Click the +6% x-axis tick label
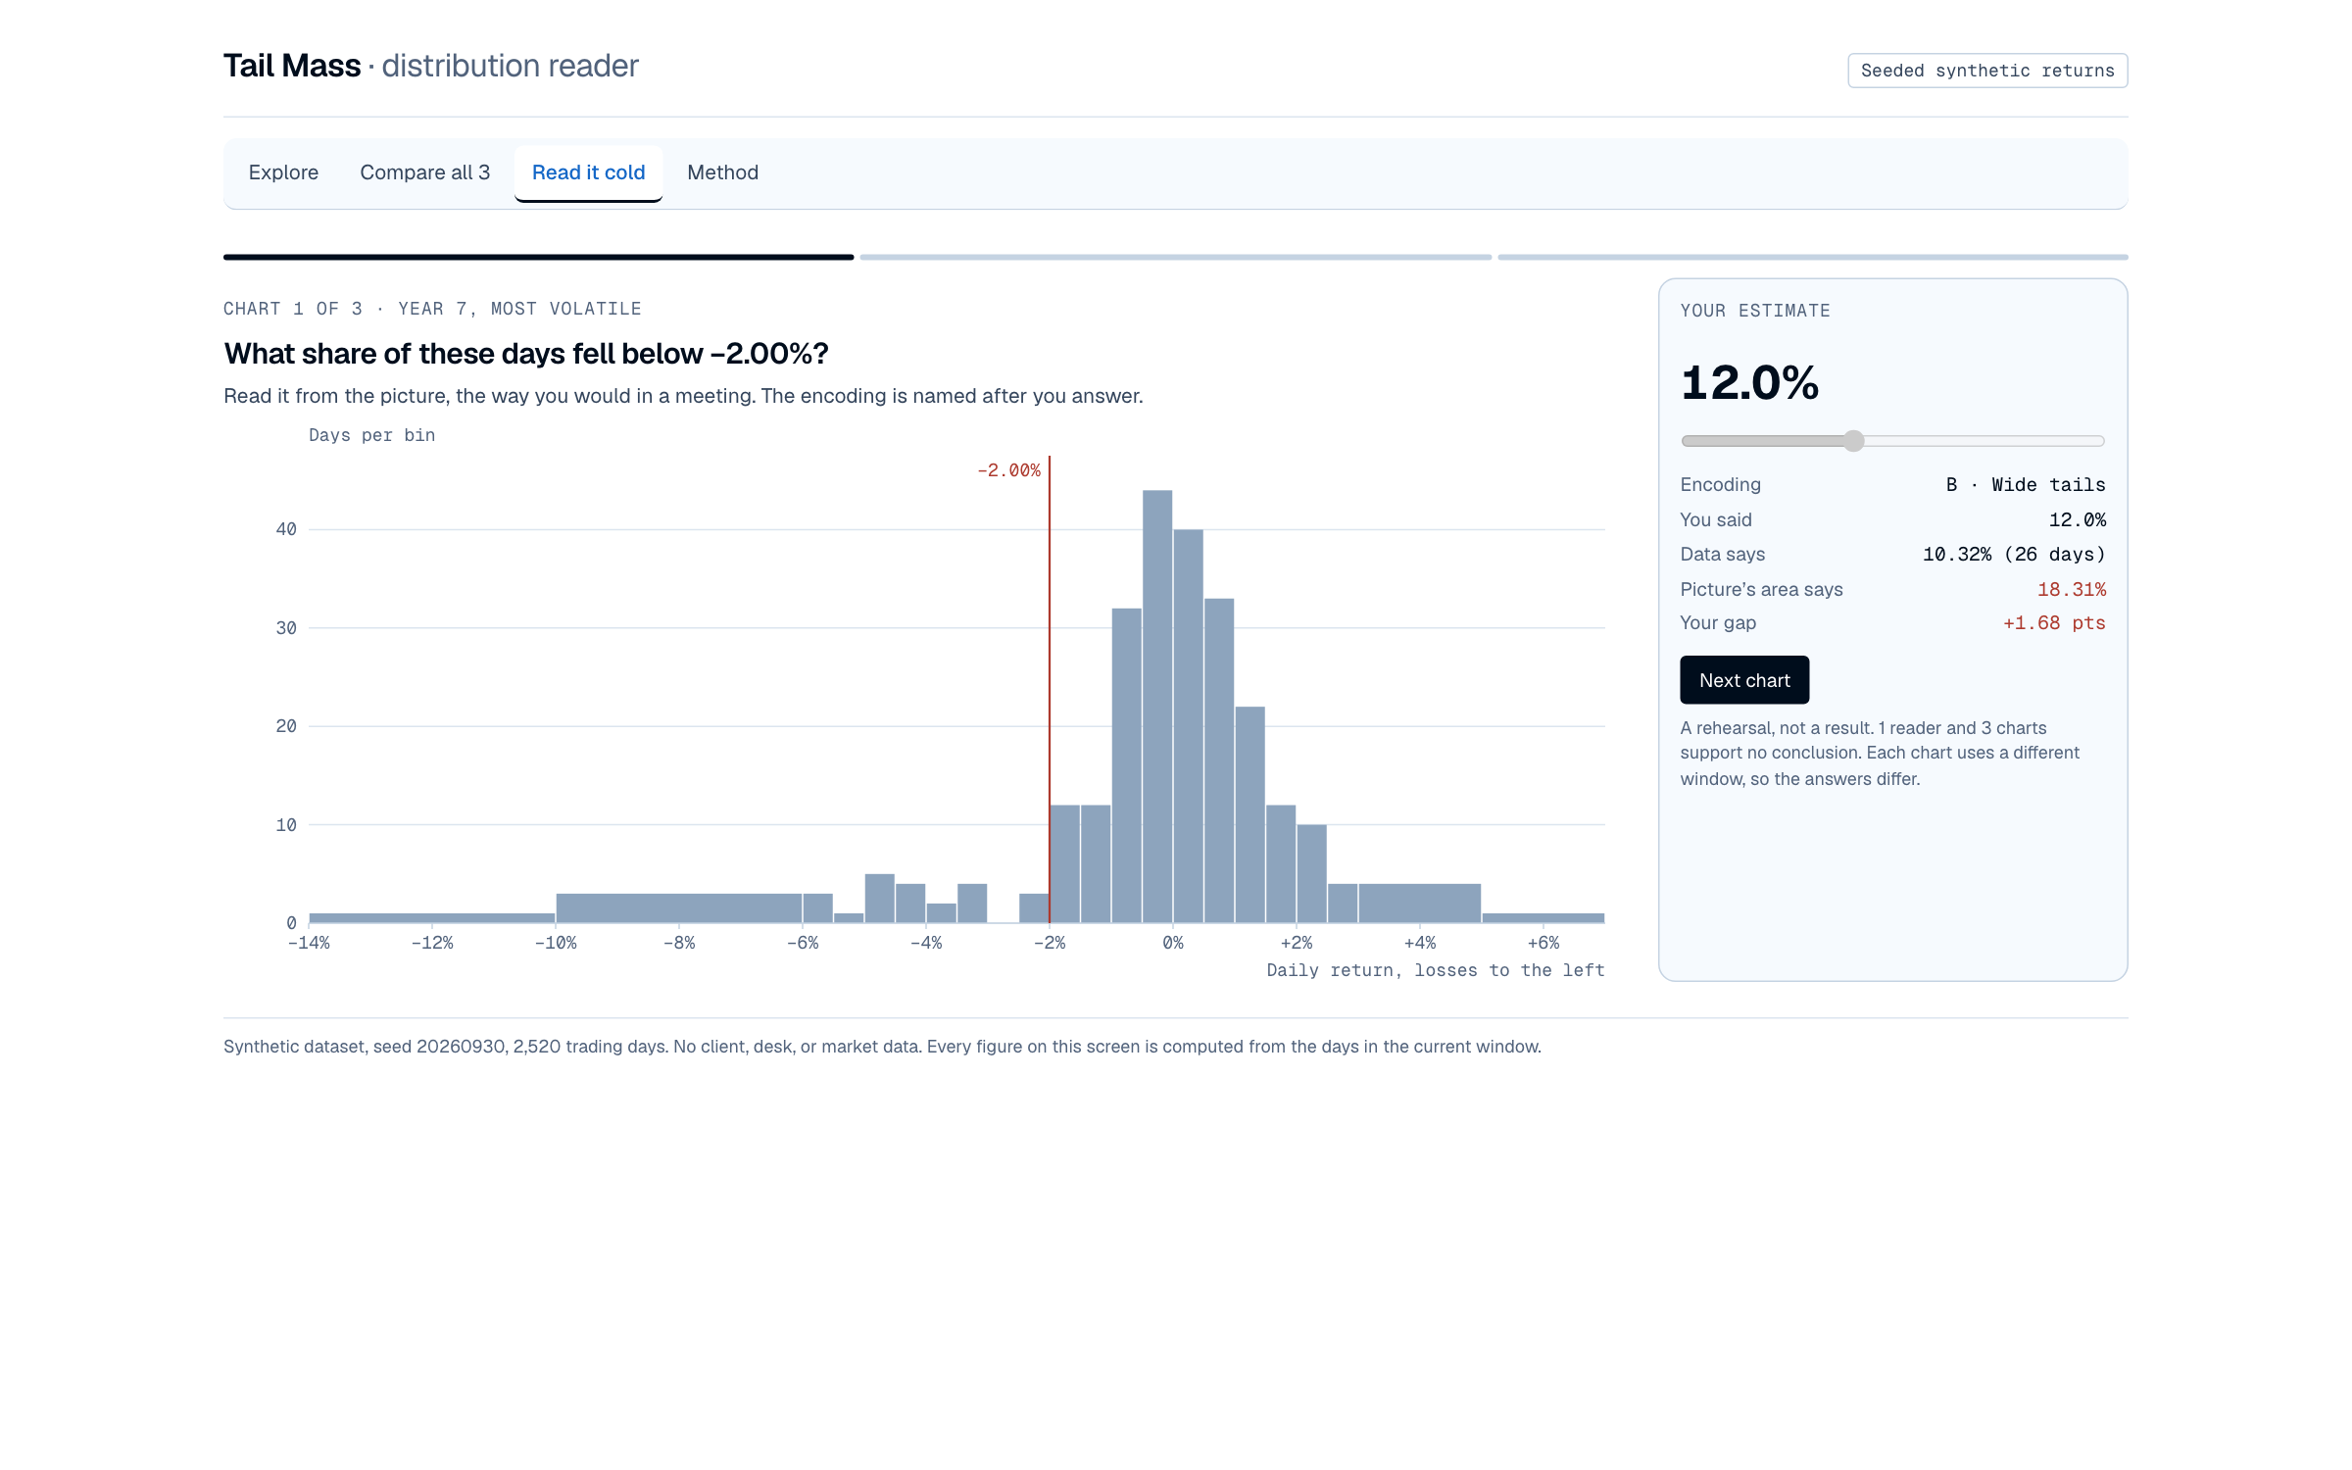Viewport: 2352px width, 1470px height. pyautogui.click(x=1543, y=943)
